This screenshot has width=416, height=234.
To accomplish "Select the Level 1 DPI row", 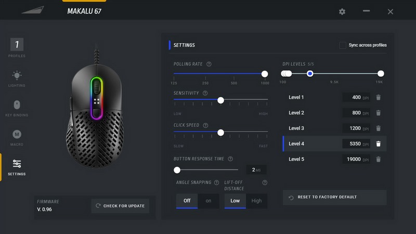I will 334,97.
